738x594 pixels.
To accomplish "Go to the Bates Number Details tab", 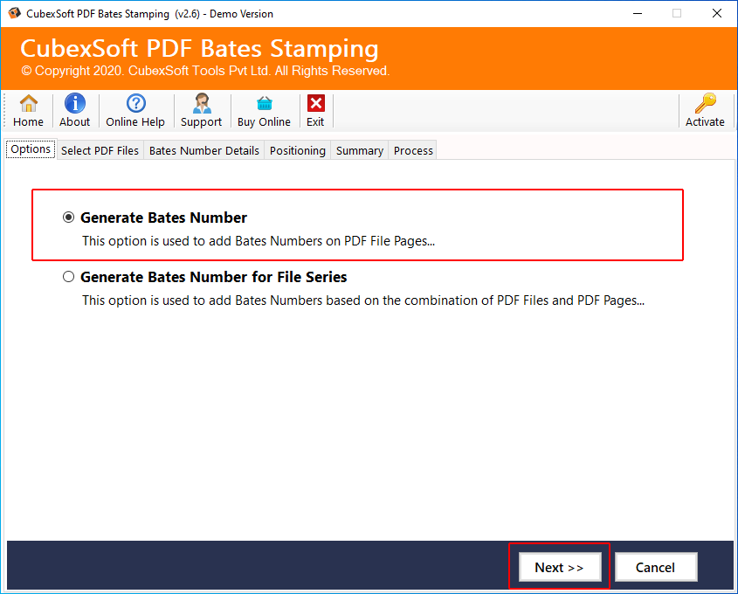I will [x=204, y=150].
